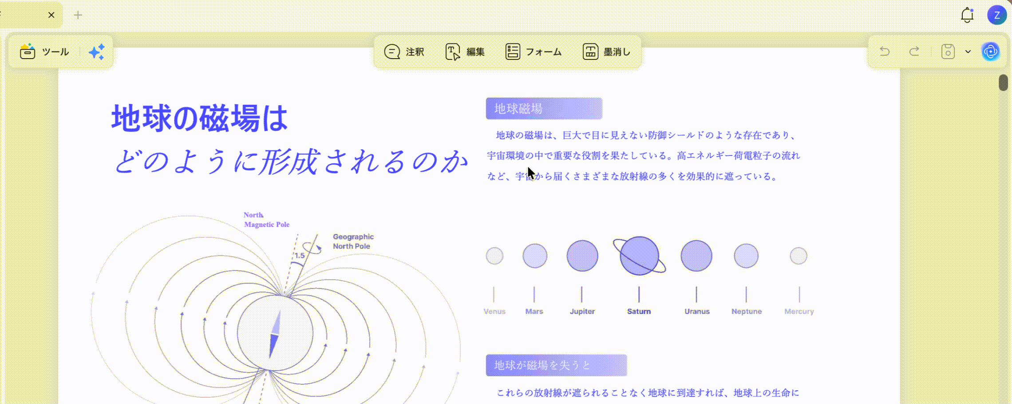Open the blue AI assistant icon
1012x404 pixels.
(991, 51)
